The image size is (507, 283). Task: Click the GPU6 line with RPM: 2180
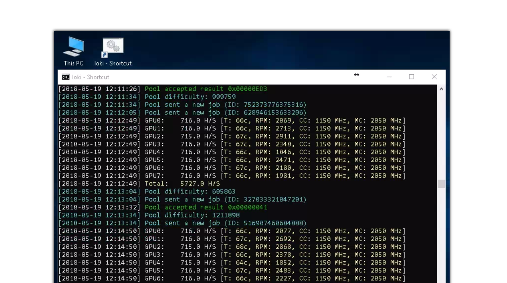pos(232,168)
